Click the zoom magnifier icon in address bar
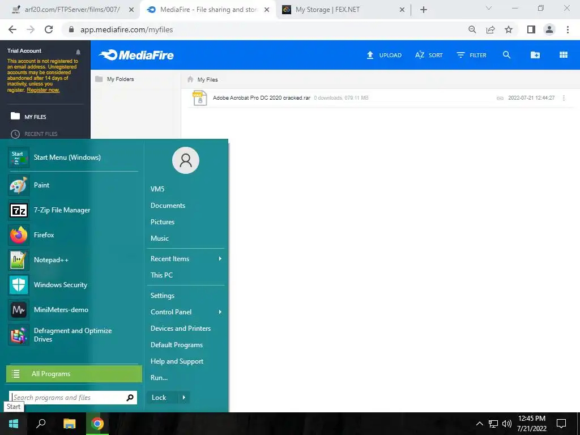This screenshot has height=435, width=580. [472, 29]
